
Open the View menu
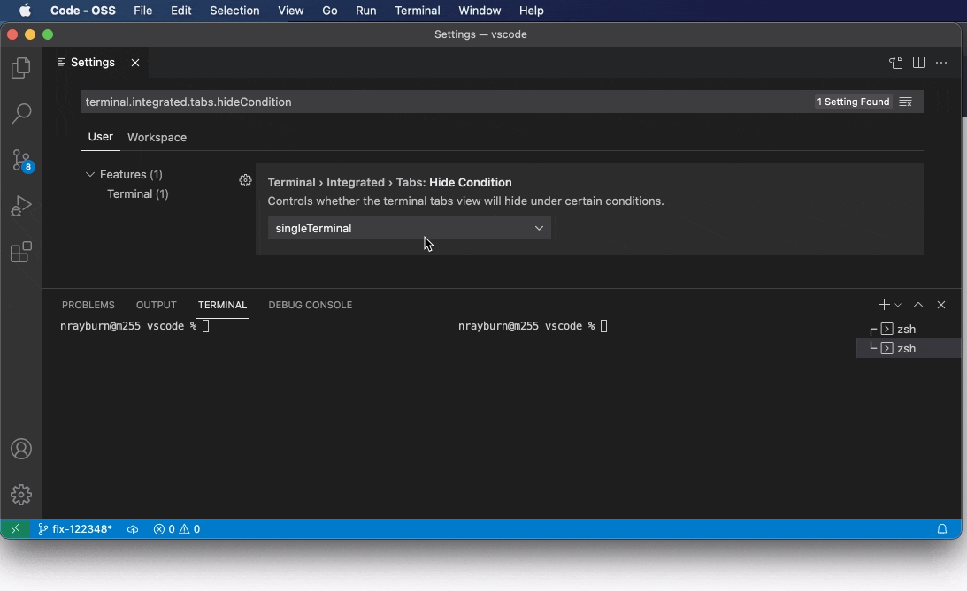tap(290, 11)
